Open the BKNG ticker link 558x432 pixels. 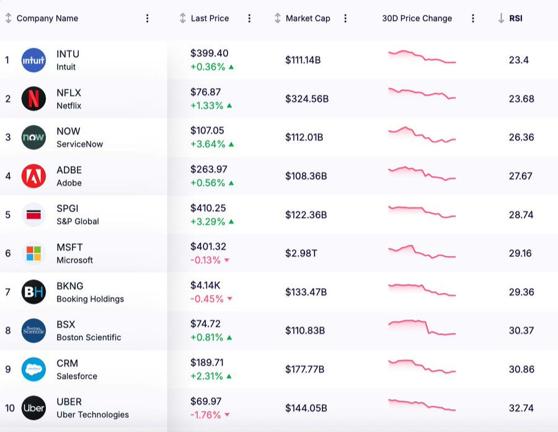click(x=69, y=286)
